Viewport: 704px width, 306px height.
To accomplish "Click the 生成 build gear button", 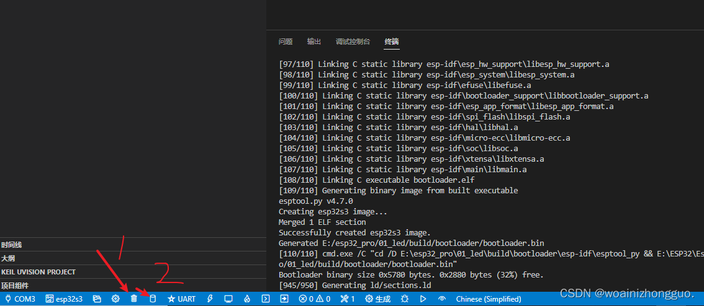I will 377,299.
